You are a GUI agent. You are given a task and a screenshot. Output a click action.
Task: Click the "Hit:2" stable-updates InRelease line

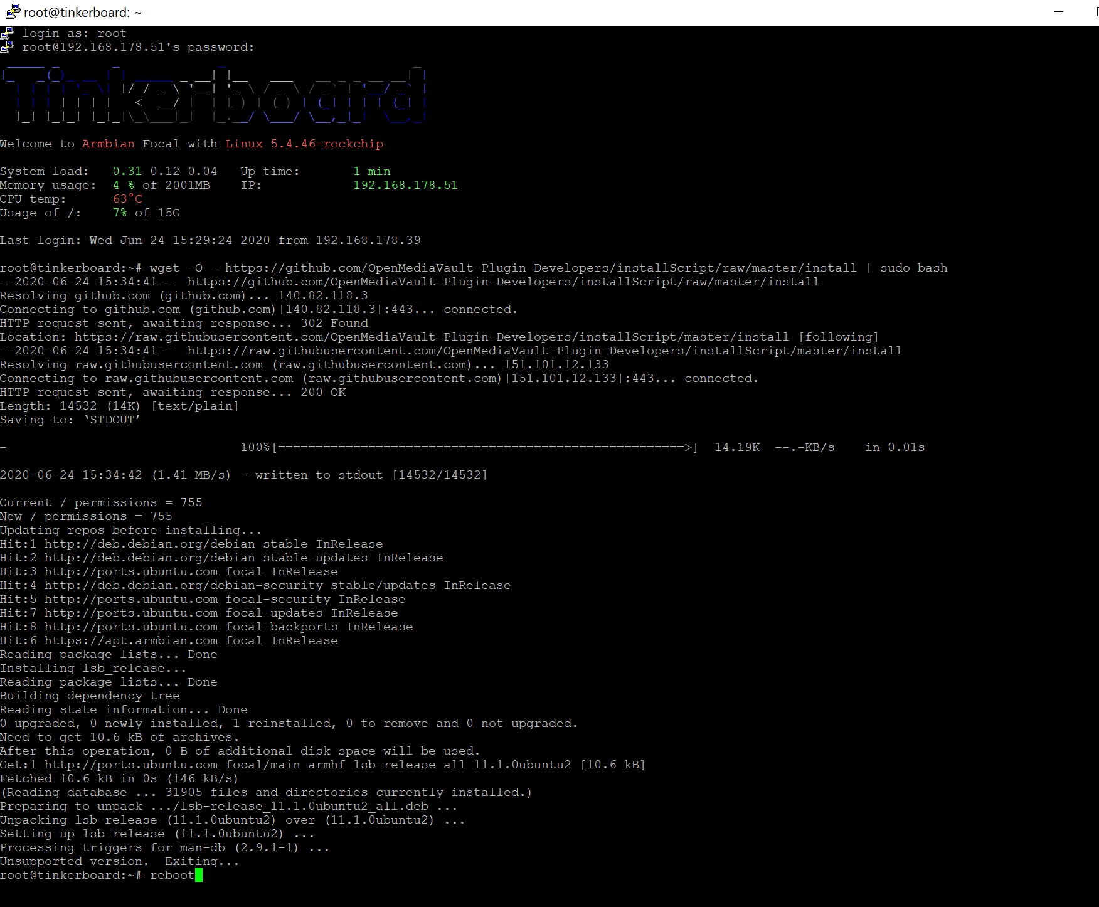(221, 558)
